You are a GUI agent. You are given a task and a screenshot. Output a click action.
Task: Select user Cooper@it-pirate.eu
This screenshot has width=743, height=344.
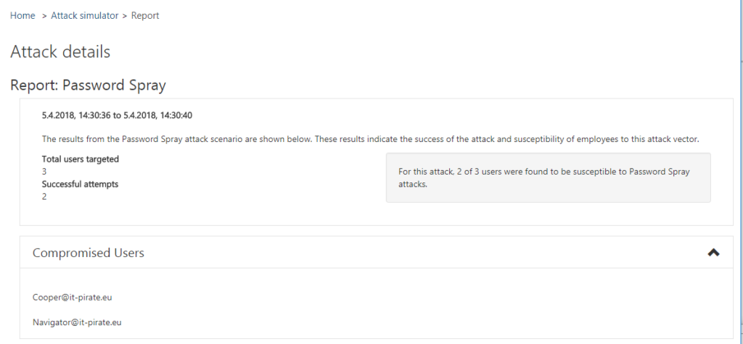click(72, 298)
